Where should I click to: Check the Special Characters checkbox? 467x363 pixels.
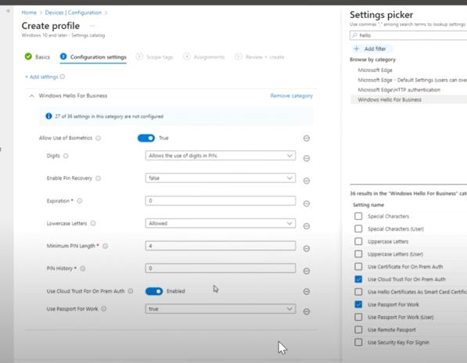point(358,216)
